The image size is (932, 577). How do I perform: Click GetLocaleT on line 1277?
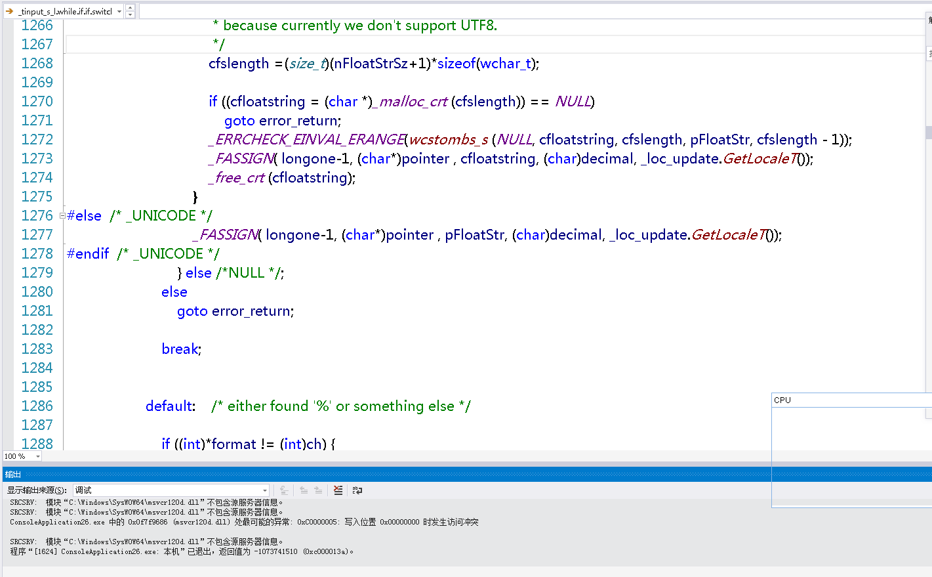tap(729, 235)
